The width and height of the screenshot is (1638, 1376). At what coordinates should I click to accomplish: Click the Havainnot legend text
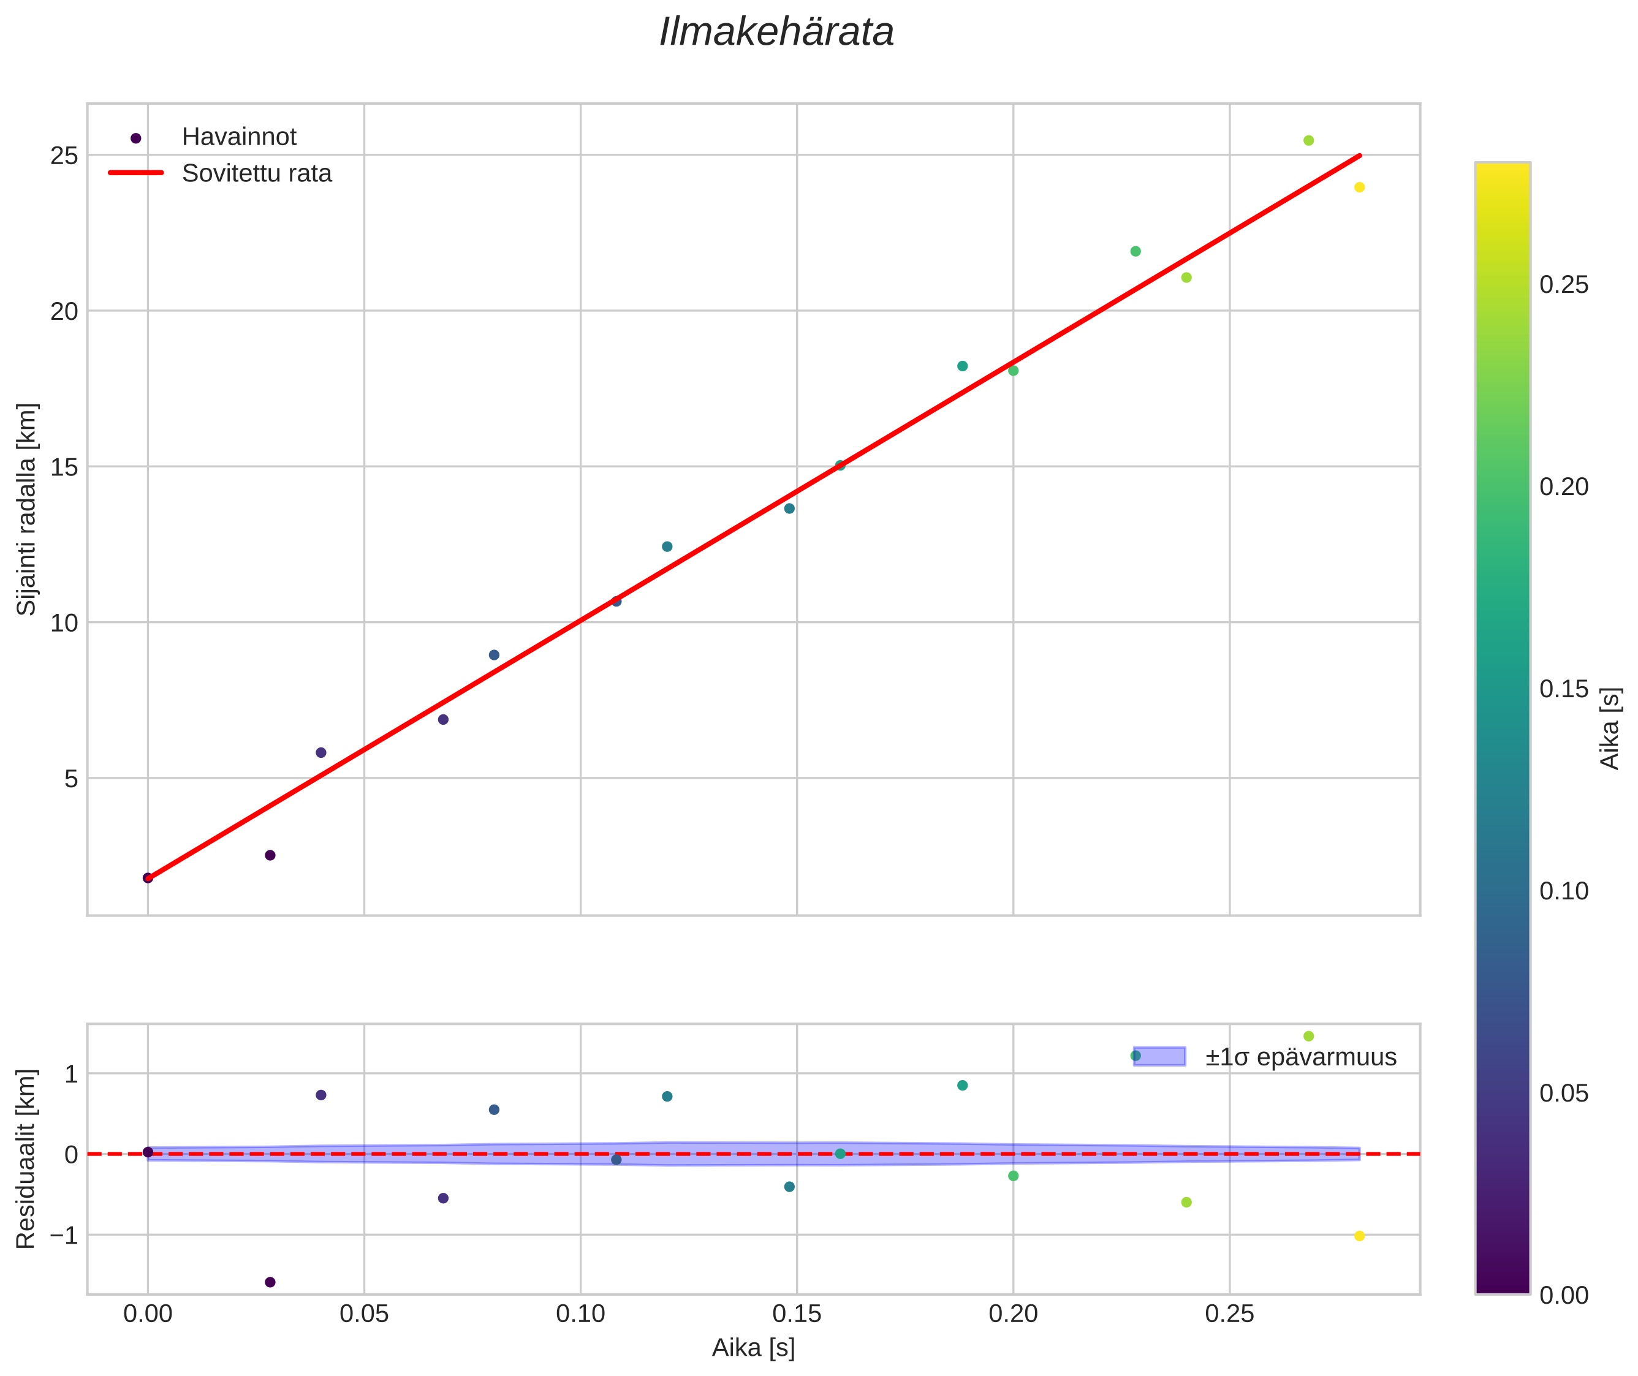[239, 137]
